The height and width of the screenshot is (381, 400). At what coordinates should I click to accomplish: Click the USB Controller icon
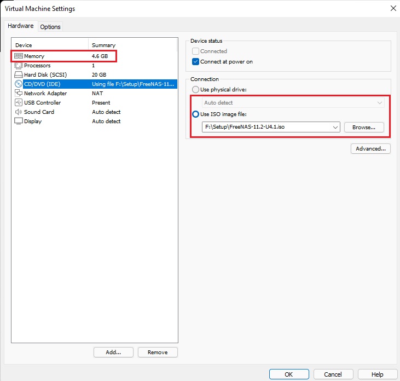pyautogui.click(x=19, y=102)
